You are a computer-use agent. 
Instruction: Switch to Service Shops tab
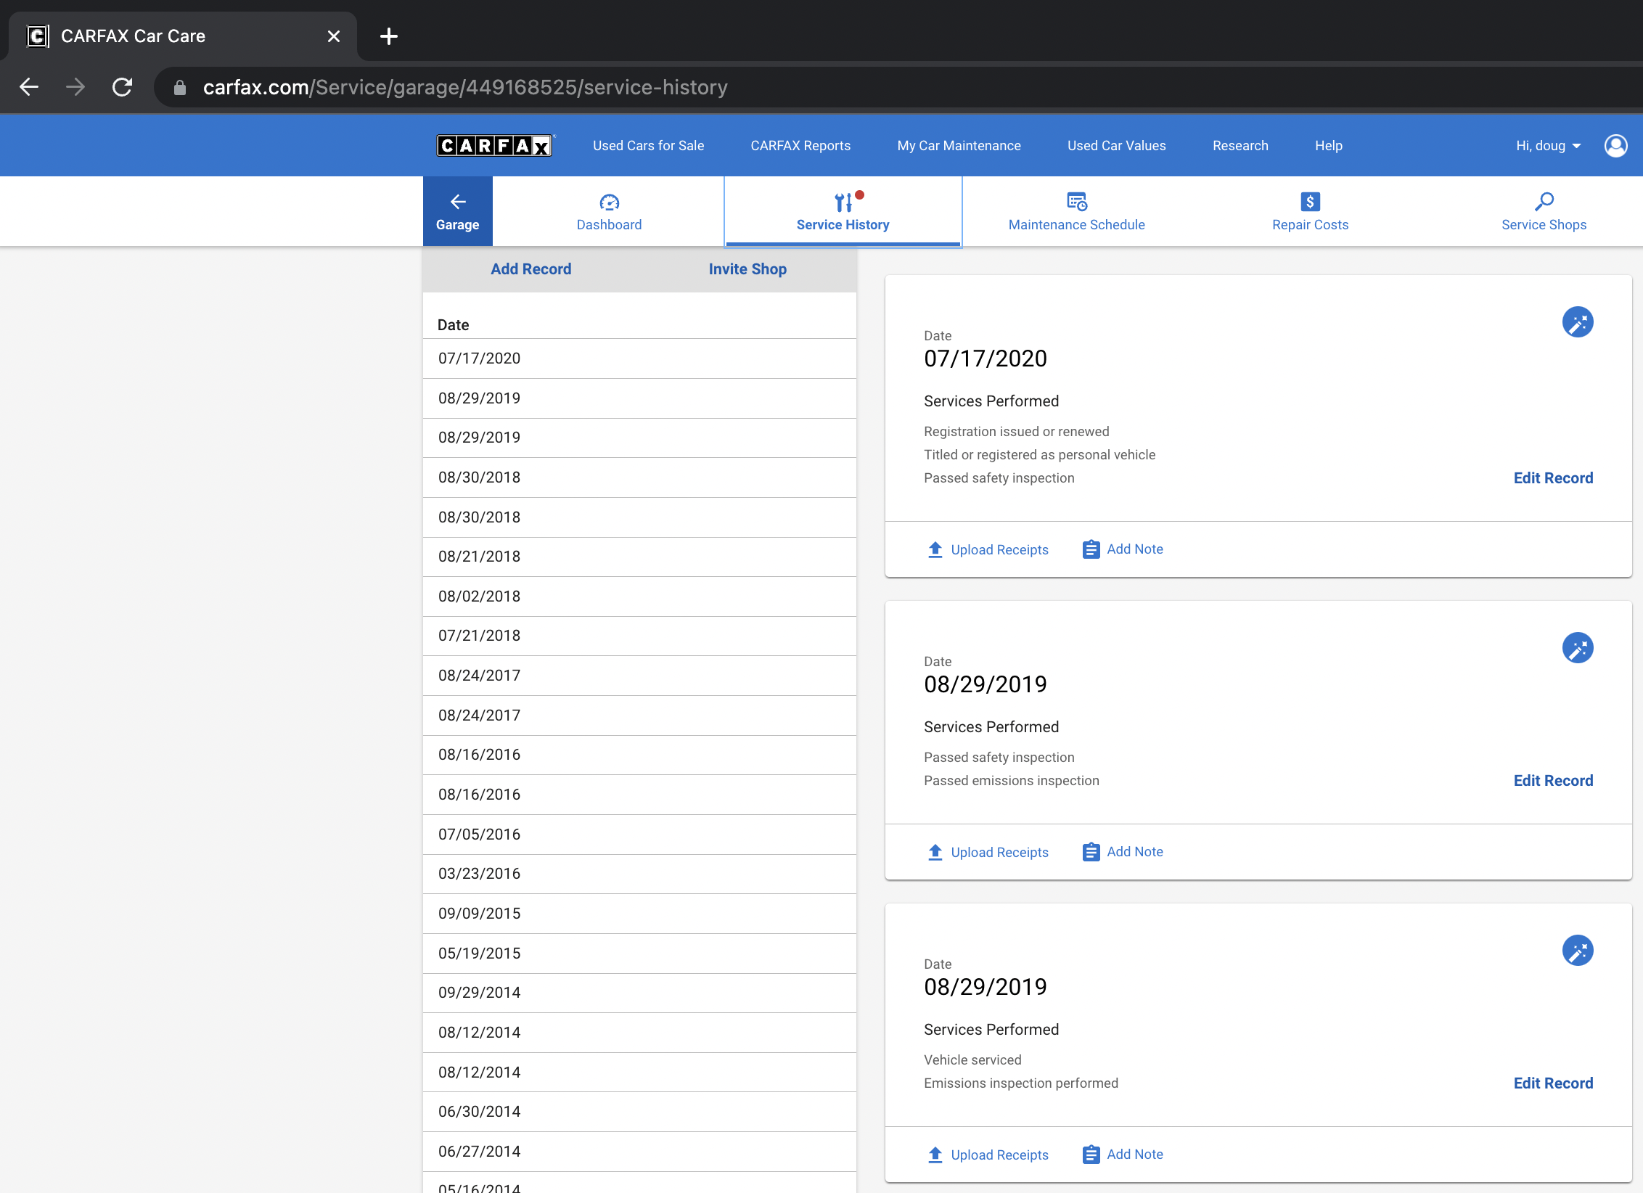[1544, 211]
